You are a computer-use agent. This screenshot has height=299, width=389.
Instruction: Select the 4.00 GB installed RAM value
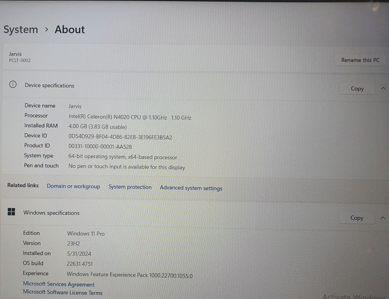[98, 127]
